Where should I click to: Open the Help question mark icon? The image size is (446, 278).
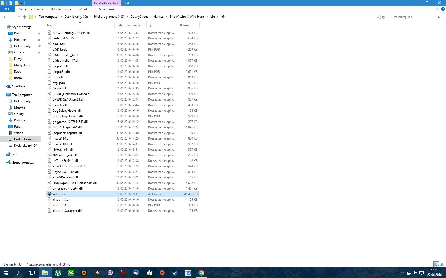[x=443, y=9]
